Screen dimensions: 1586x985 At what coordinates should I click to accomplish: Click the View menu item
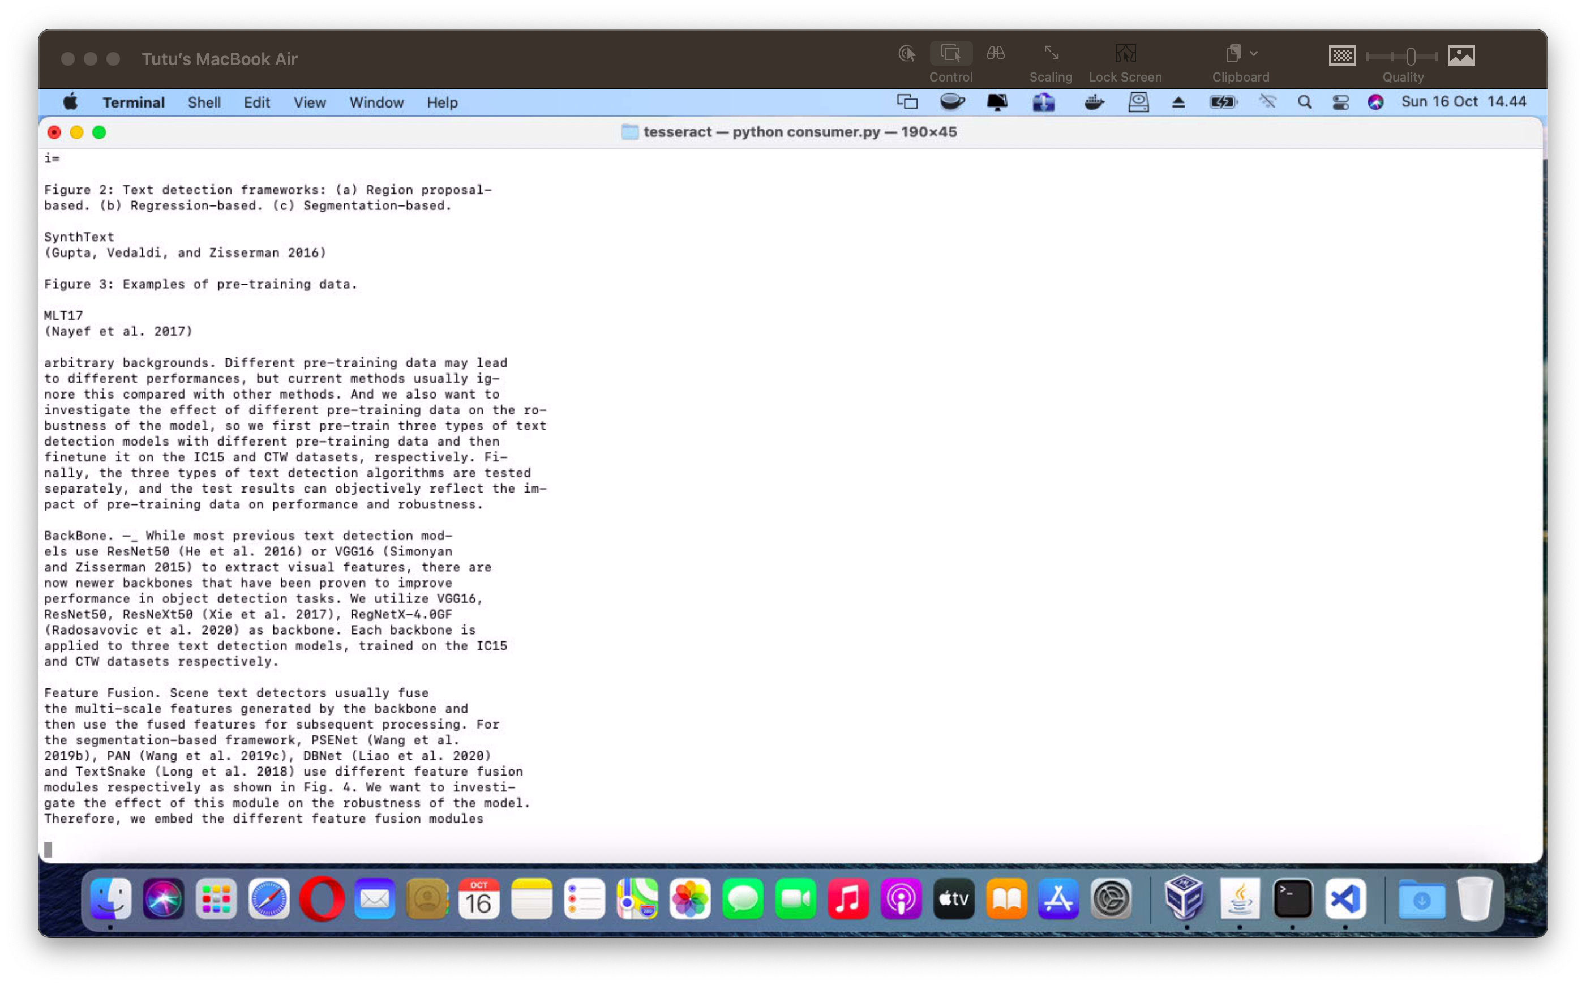308,102
